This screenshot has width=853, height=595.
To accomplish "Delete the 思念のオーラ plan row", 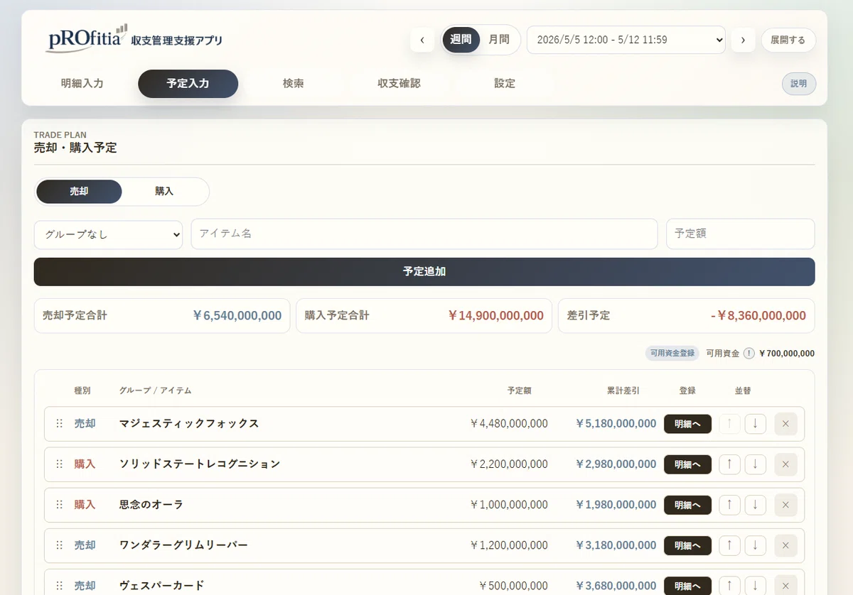I will pyautogui.click(x=785, y=505).
